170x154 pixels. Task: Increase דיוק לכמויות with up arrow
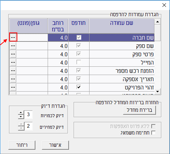pyautogui.click(x=21, y=113)
